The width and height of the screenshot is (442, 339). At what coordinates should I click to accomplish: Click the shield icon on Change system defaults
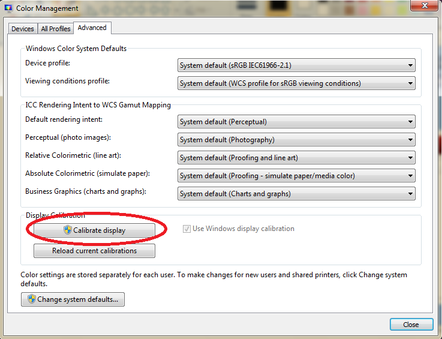pos(32,299)
